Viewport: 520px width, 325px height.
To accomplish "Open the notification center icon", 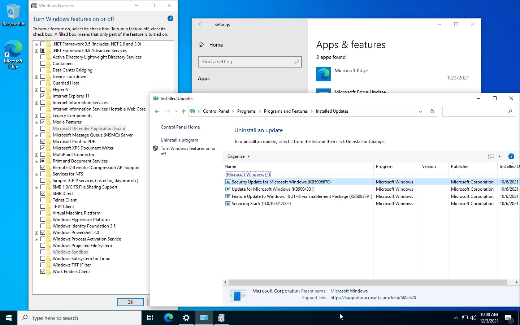I will [x=508, y=318].
